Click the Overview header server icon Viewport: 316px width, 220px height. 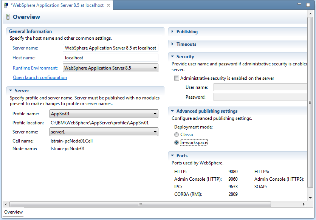click(8, 17)
